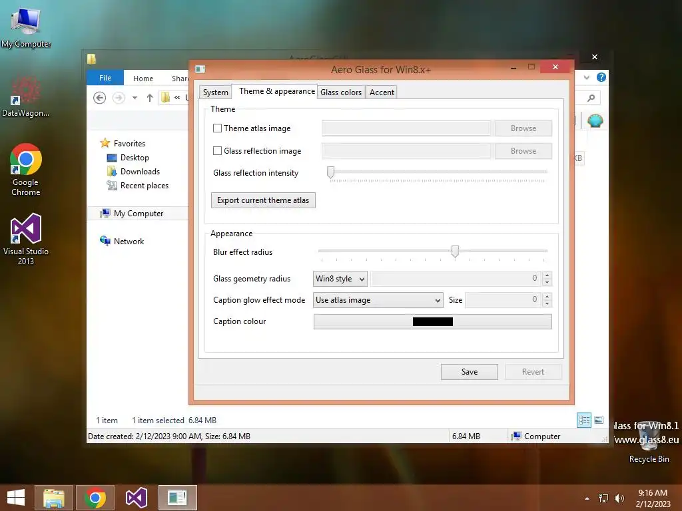Click Export current theme atlas button

pyautogui.click(x=263, y=200)
